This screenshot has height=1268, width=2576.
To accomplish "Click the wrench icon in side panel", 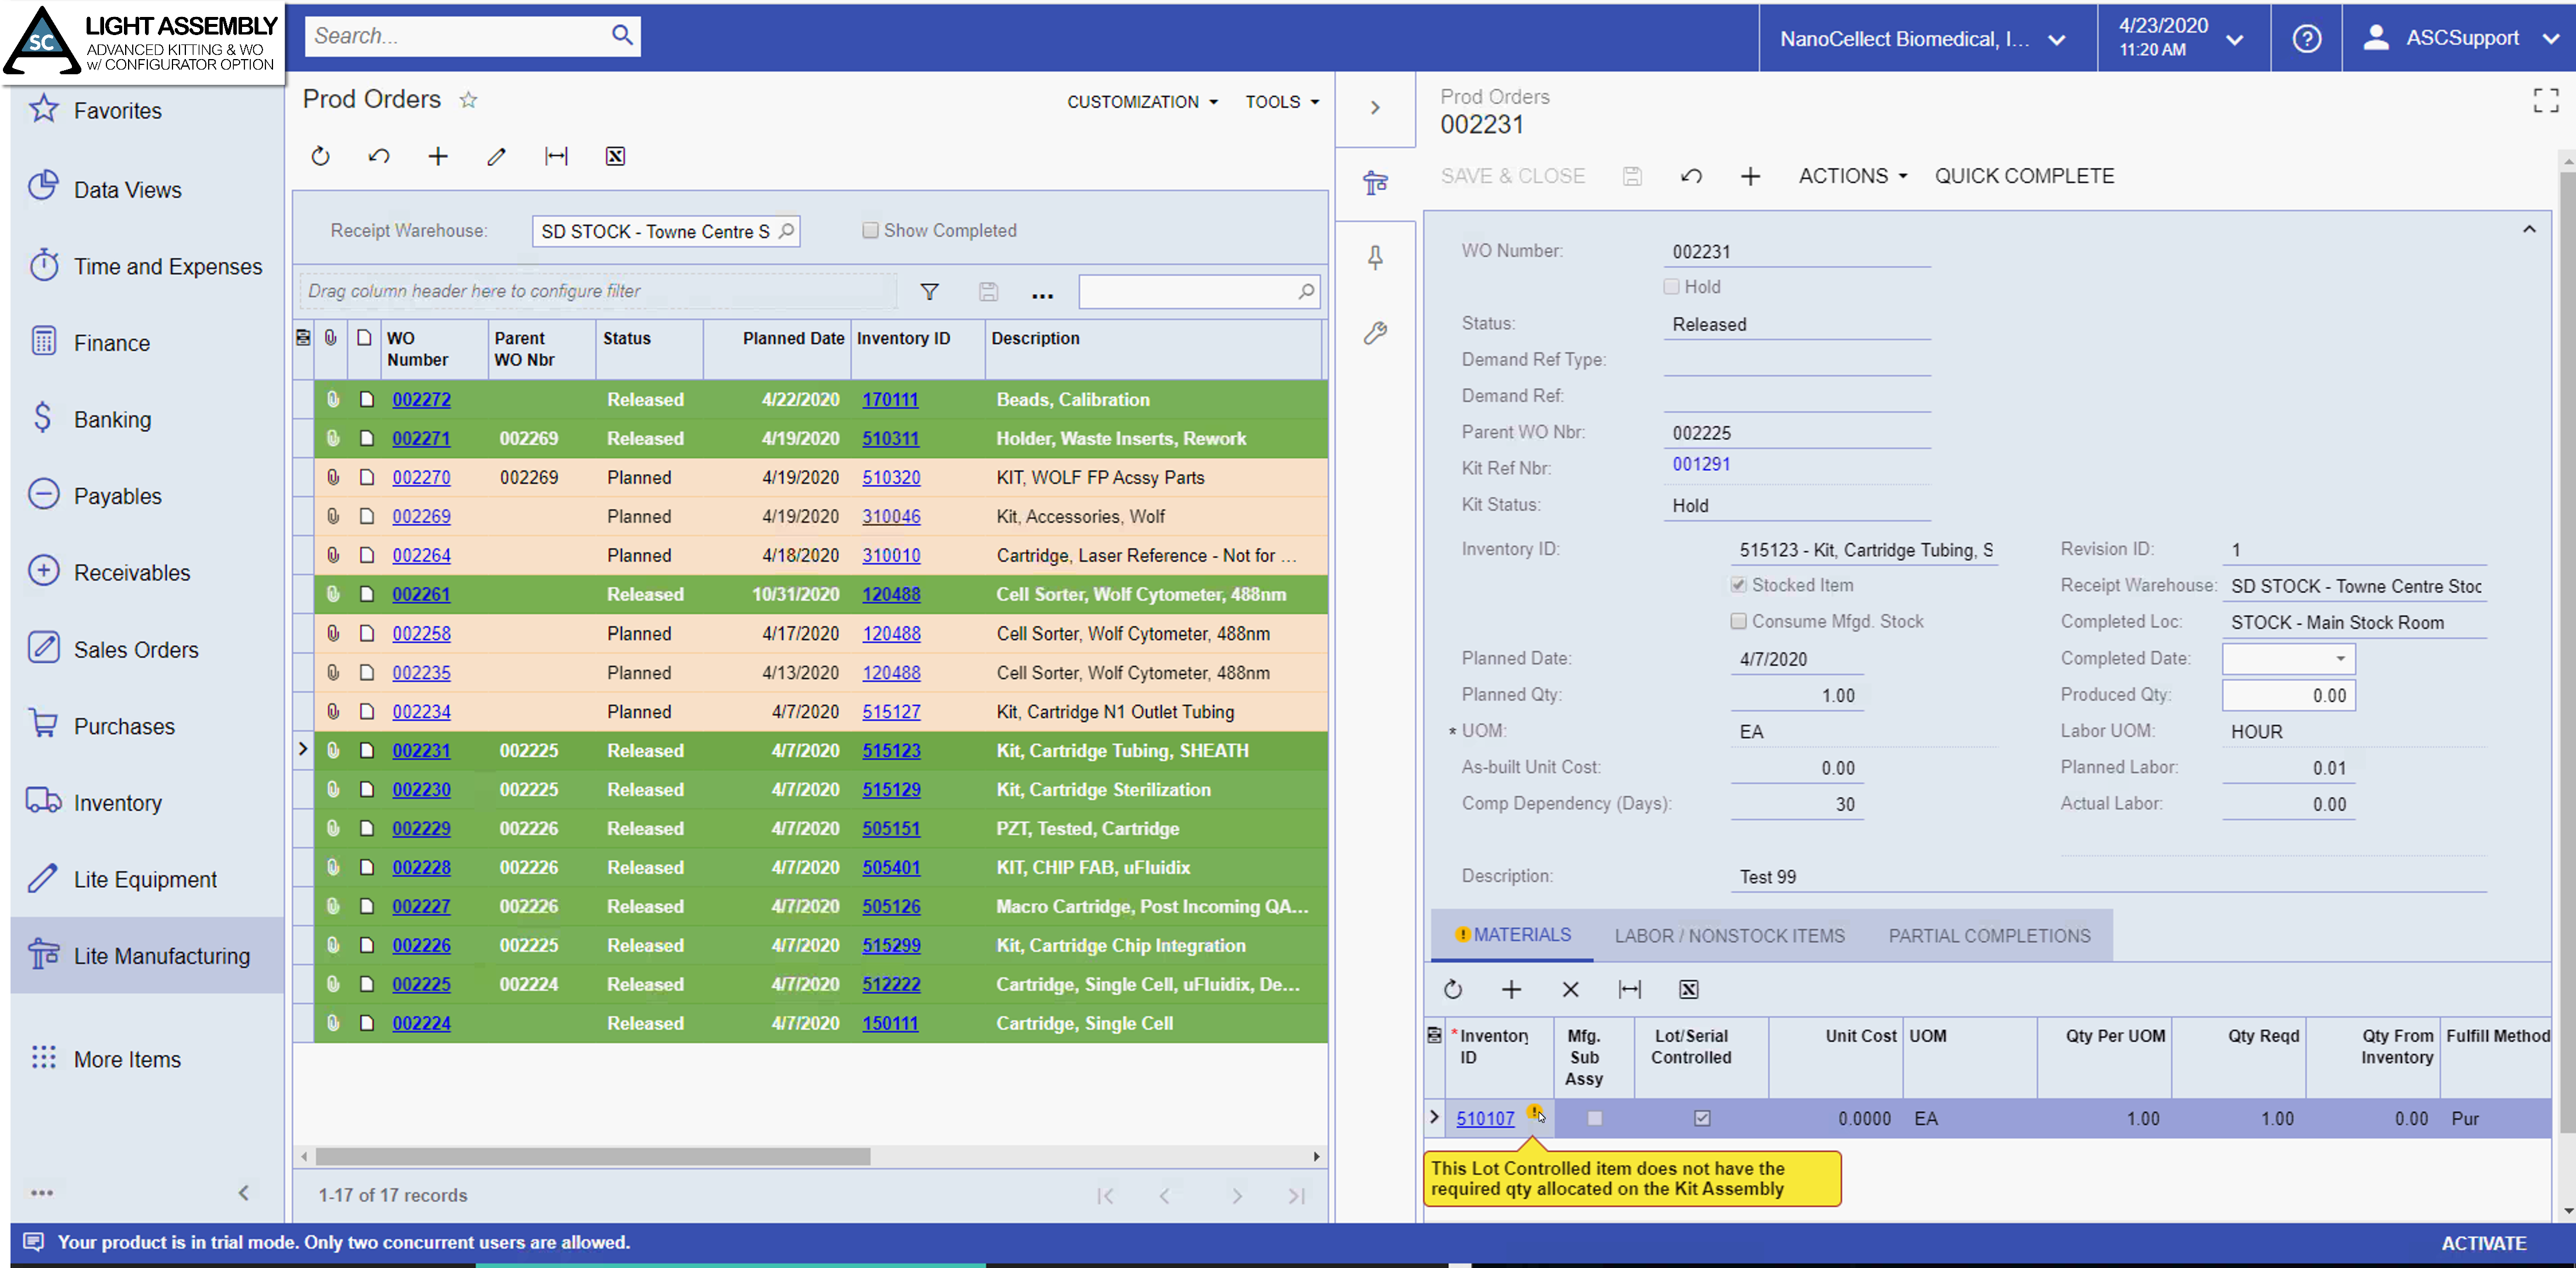I will (x=1376, y=333).
